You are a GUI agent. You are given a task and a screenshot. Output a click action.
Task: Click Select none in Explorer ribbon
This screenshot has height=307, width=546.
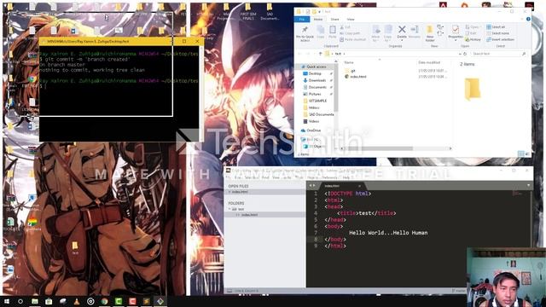click(497, 33)
